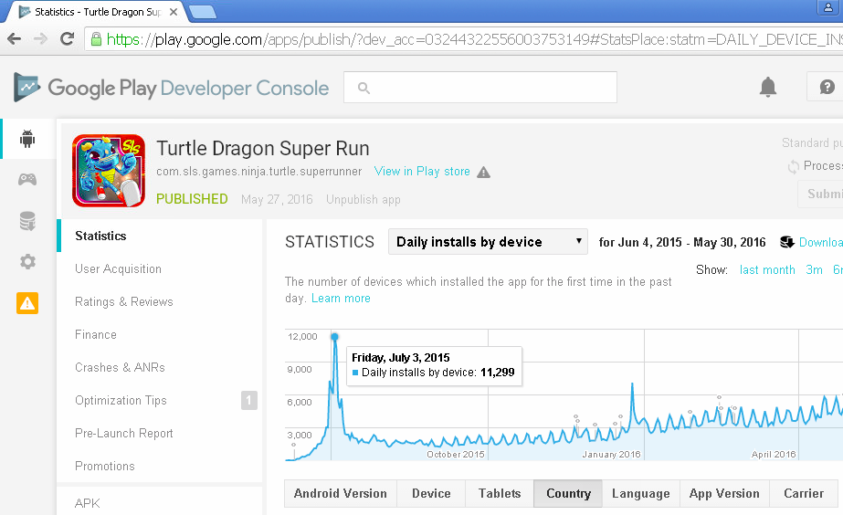The height and width of the screenshot is (515, 843).
Task: Open the help question mark icon
Action: (x=827, y=87)
